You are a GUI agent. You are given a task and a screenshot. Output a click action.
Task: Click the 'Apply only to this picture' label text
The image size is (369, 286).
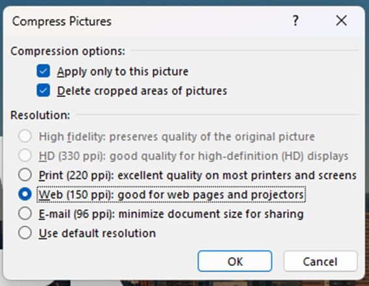click(x=123, y=72)
